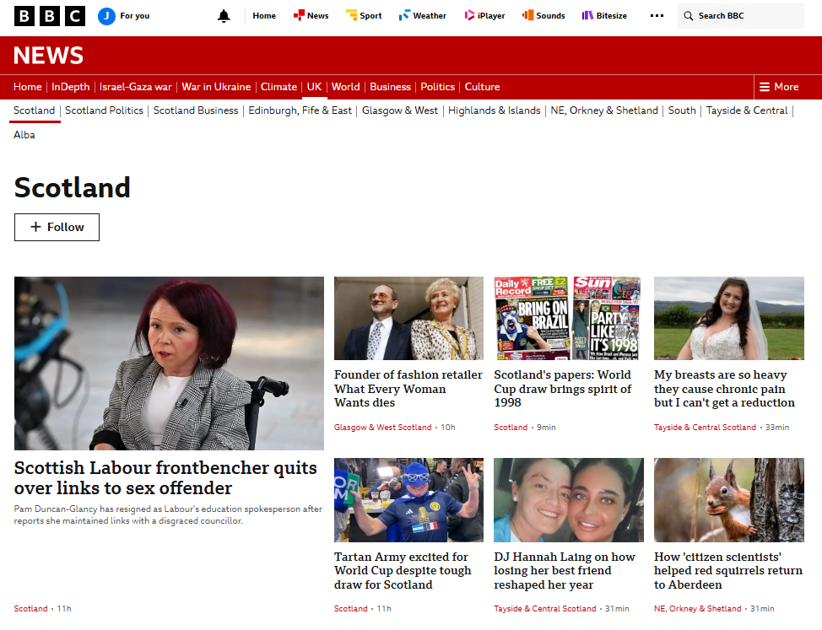Click the BBC logo
This screenshot has width=822, height=630.
click(49, 16)
